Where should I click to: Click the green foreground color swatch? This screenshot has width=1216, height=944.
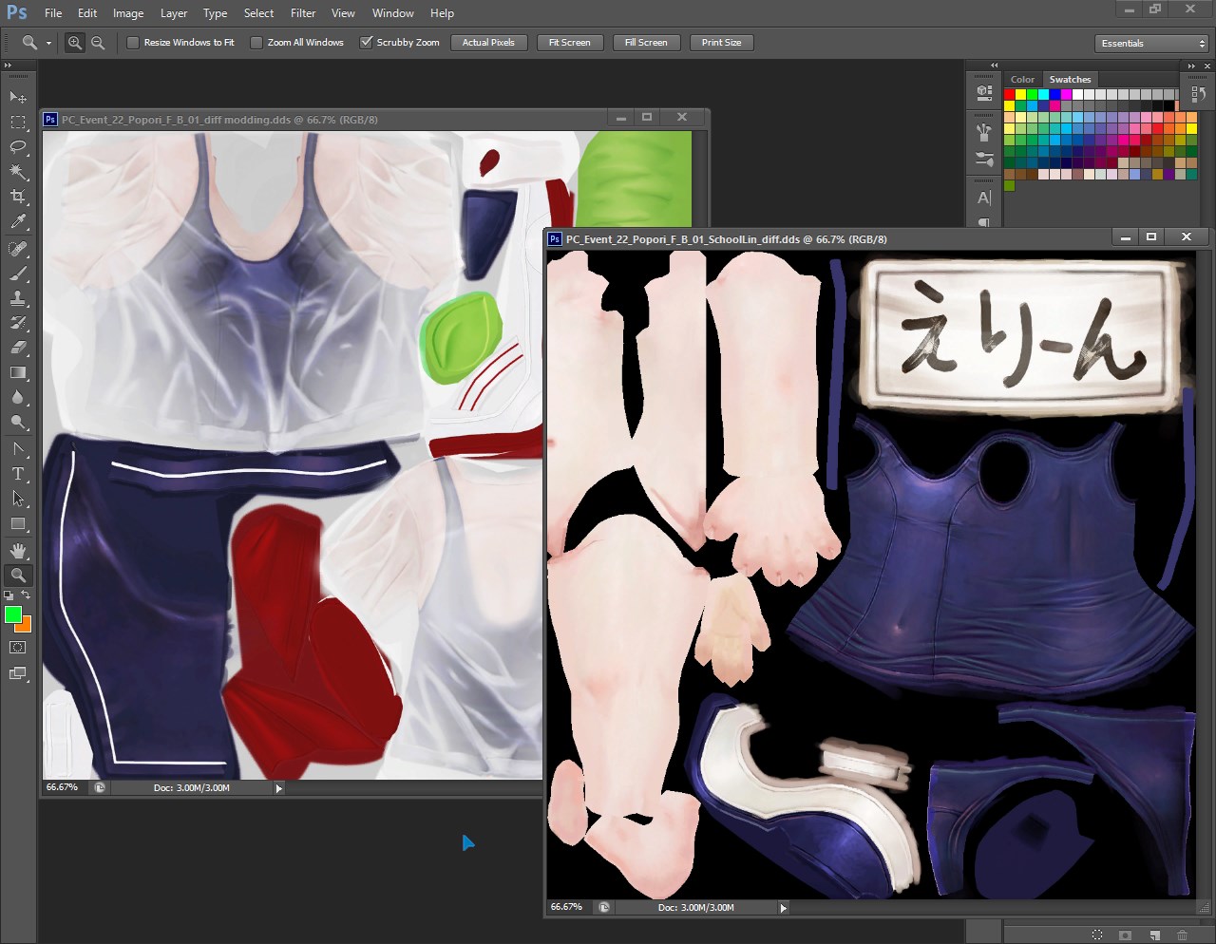(x=12, y=614)
